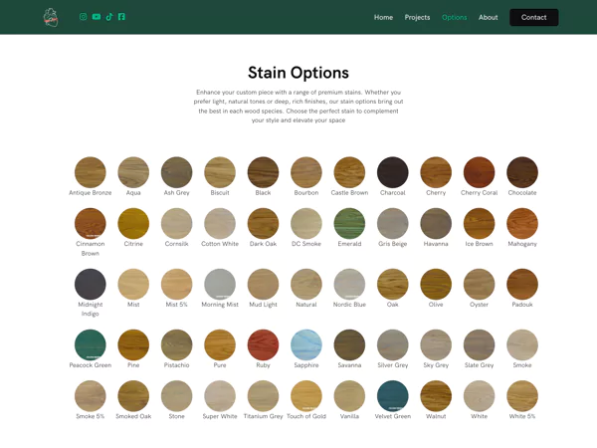Select the Cinnamon Brown stain swatch
Image resolution: width=597 pixels, height=448 pixels.
pos(91,223)
